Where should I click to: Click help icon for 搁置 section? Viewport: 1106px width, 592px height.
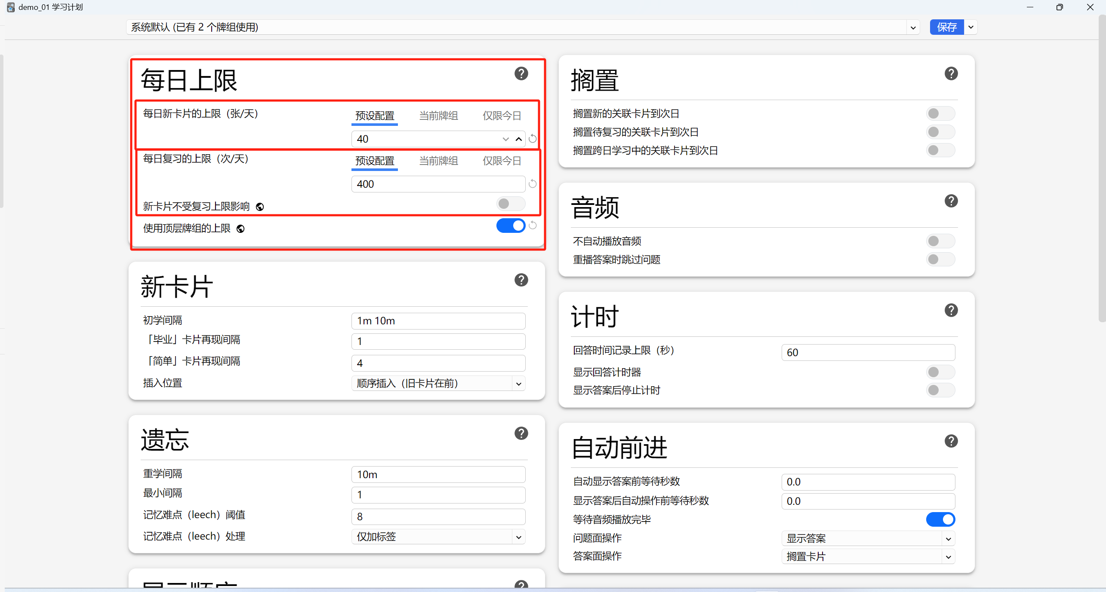951,73
